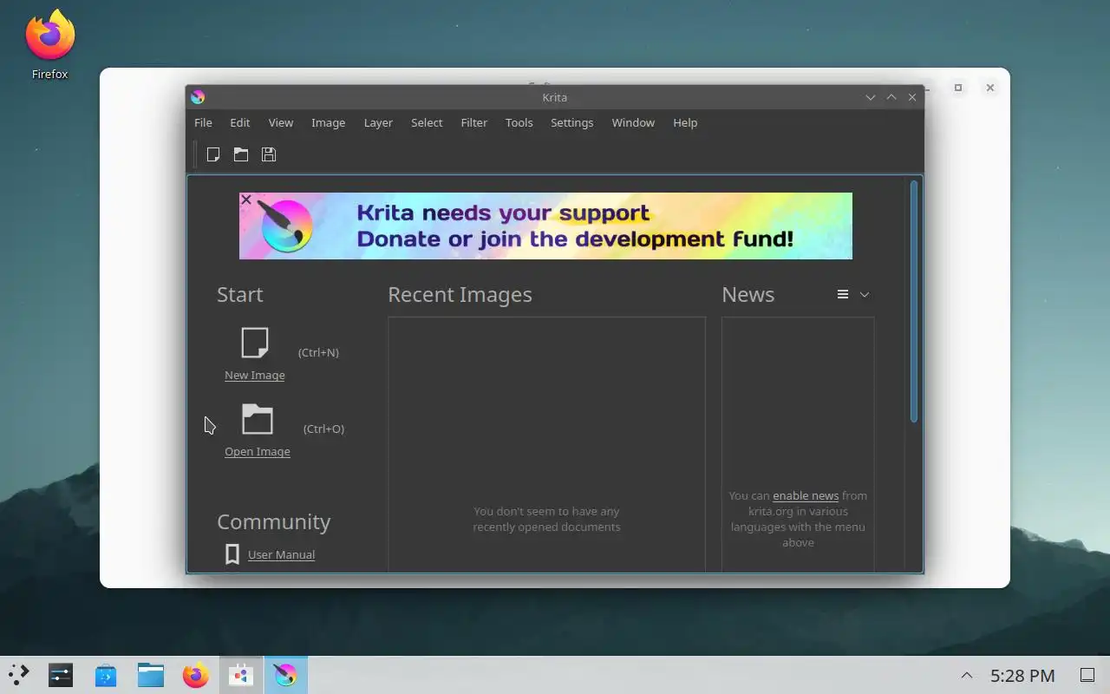Image resolution: width=1110 pixels, height=694 pixels.
Task: Click the Krita title bar dropdown arrow
Action: [871, 97]
